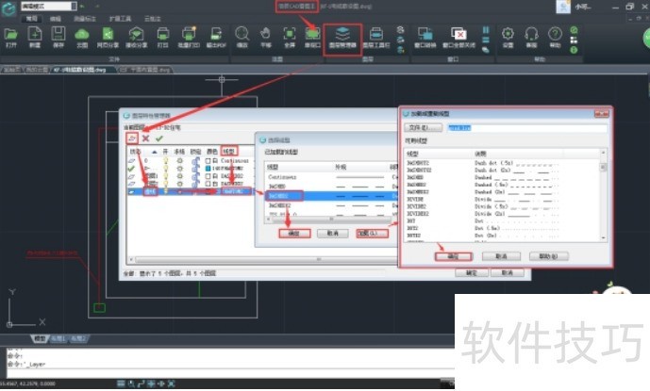Select the 常用 ribbon tab
This screenshot has width=650, height=391.
(32, 18)
